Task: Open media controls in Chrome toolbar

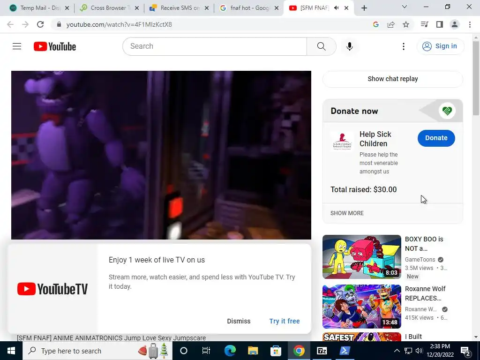Action: coord(424,24)
